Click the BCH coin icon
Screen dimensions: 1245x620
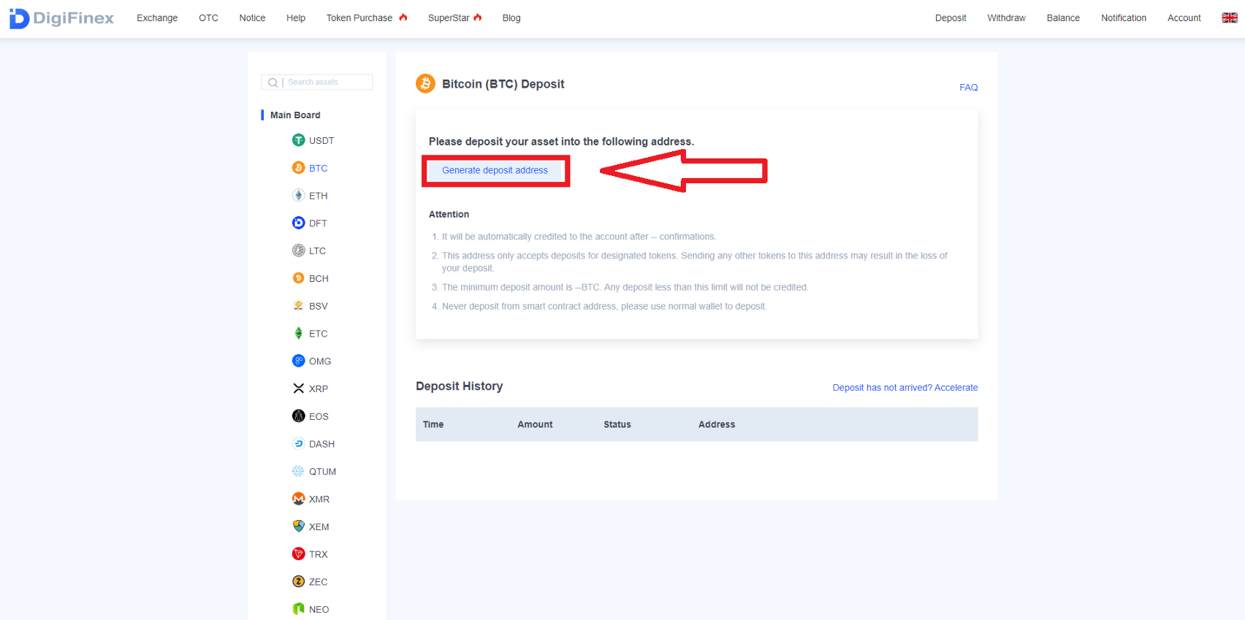[298, 278]
